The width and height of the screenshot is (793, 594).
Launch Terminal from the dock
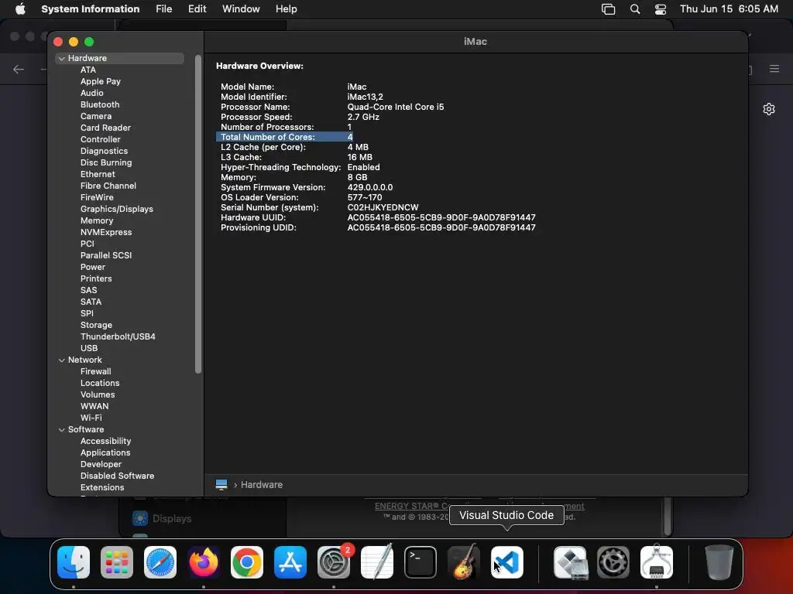[x=421, y=562]
